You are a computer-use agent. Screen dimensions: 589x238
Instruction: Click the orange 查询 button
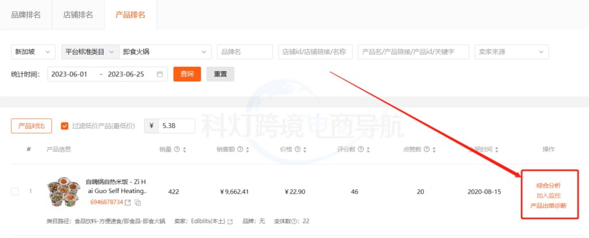[187, 74]
